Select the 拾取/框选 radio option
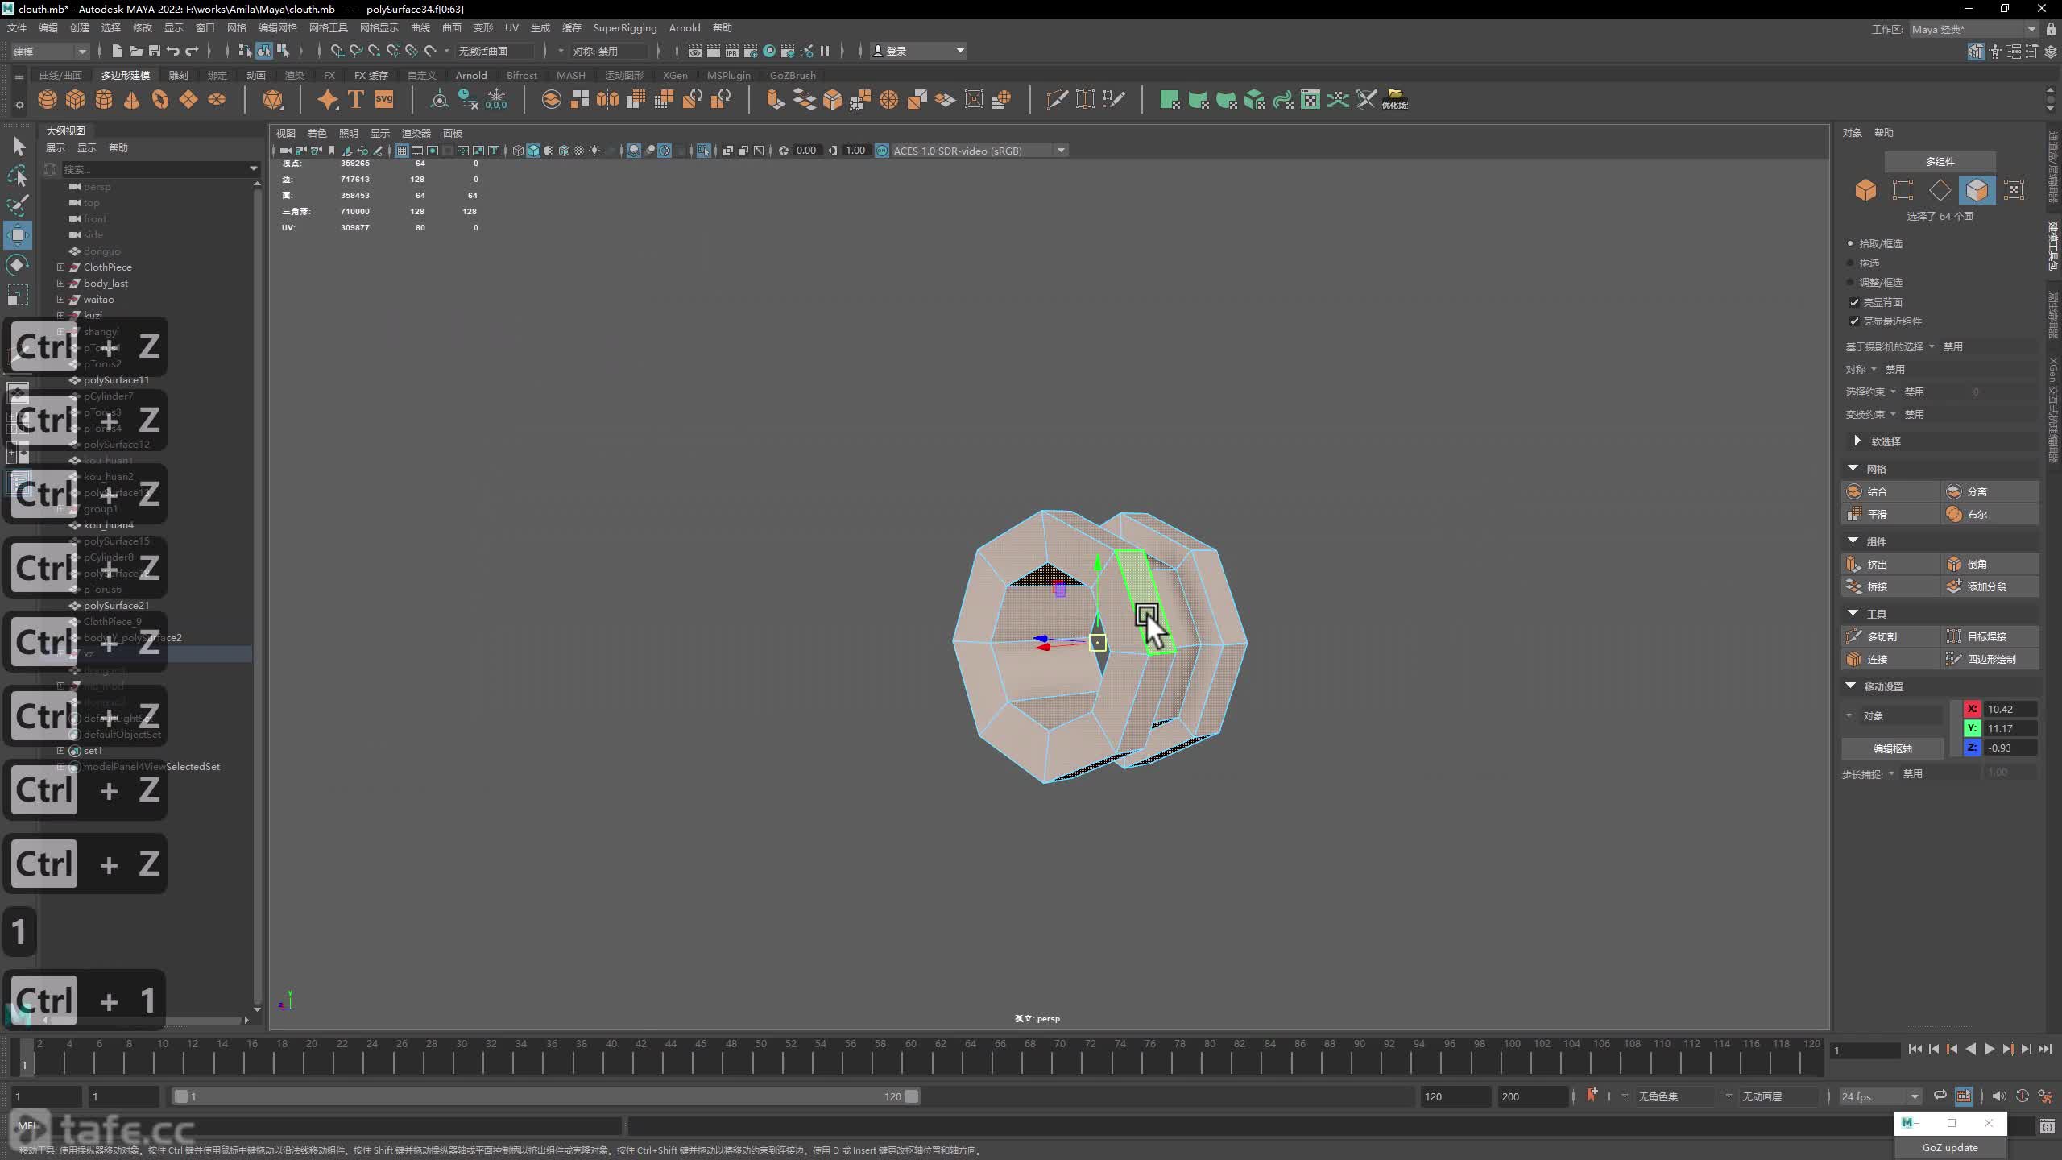Viewport: 2062px width, 1160px height. (1850, 243)
